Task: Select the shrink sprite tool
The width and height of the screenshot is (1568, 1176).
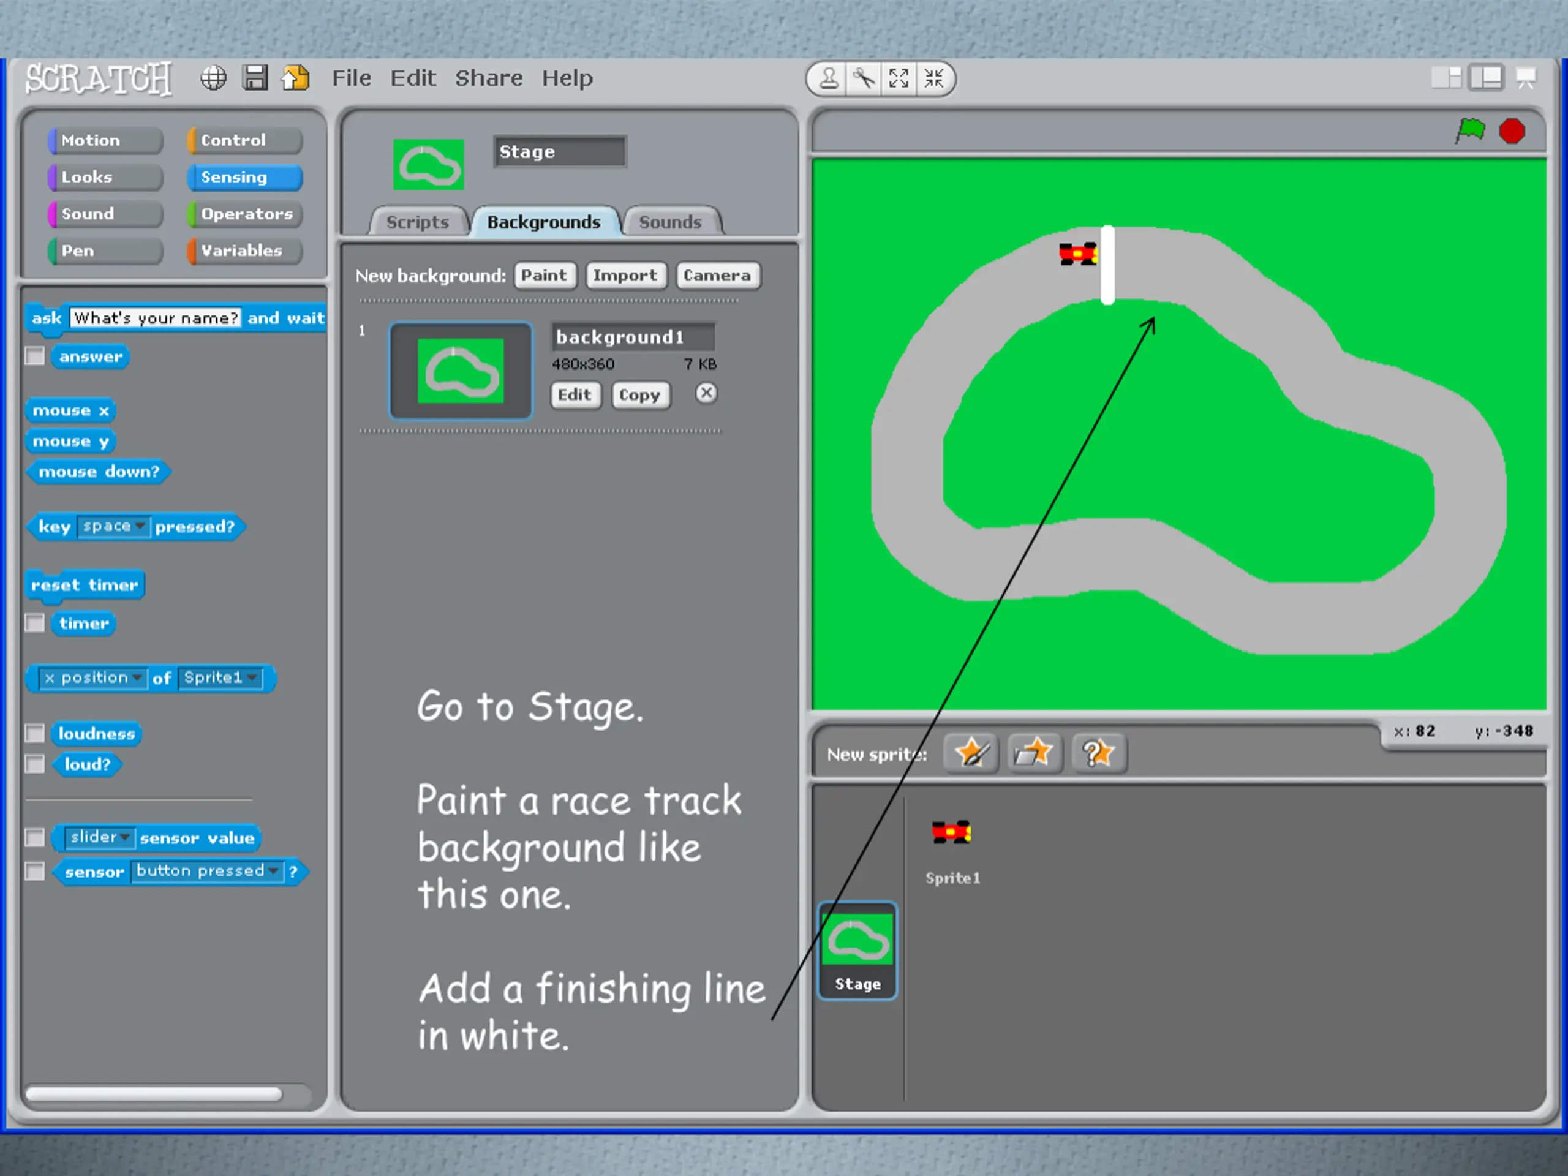Action: pyautogui.click(x=933, y=78)
